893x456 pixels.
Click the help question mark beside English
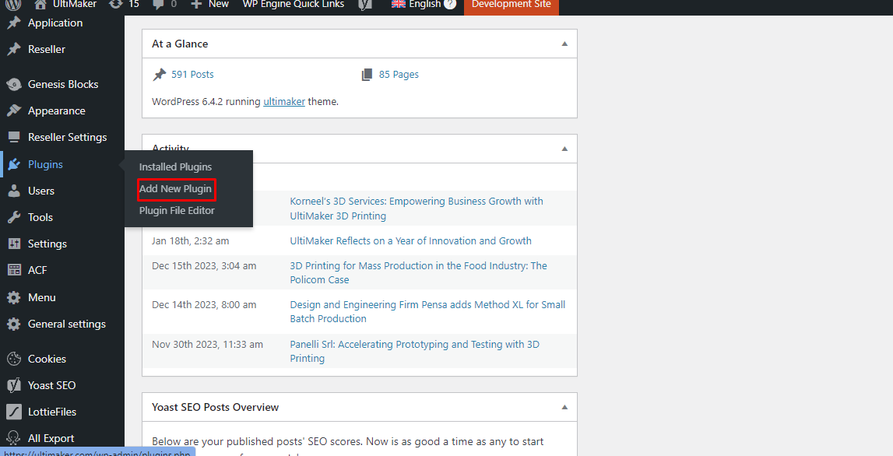coord(450,5)
